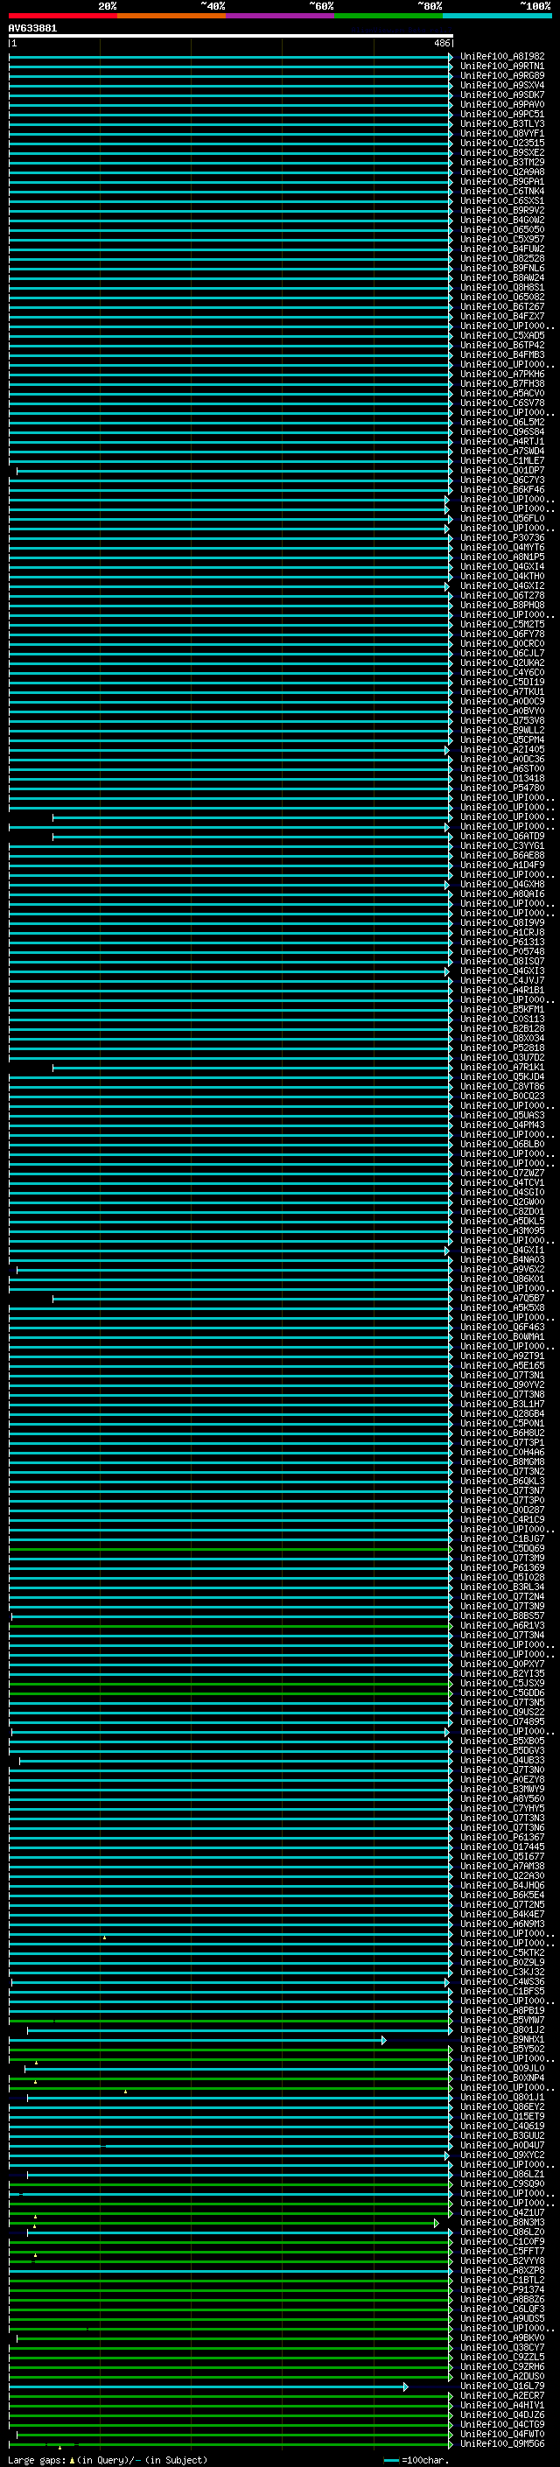560x2467 pixels.
Task: Select the UniRef100_C6TNK4 label
Action: pyautogui.click(x=501, y=192)
